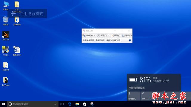Viewport: 191px width, 107px height.
Task: Click 延迟(D) in Snipping Tool
Action: (x=102, y=35)
